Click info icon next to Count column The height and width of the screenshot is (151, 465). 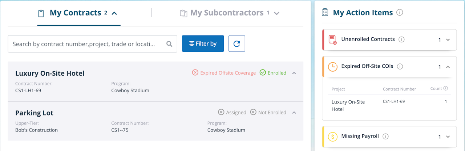[446, 88]
